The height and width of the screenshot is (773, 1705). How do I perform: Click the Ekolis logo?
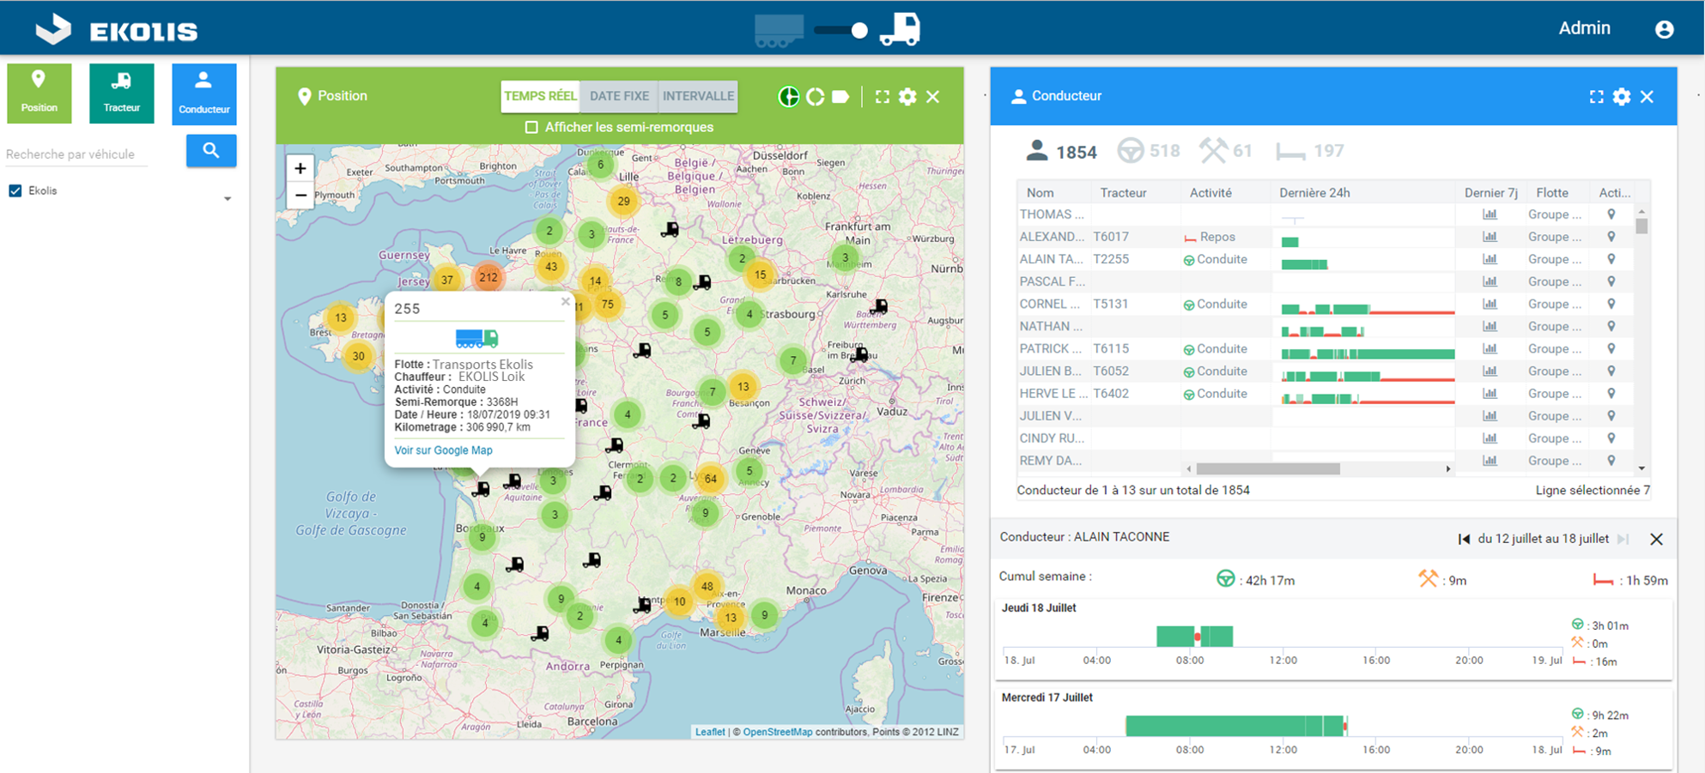[x=116, y=30]
